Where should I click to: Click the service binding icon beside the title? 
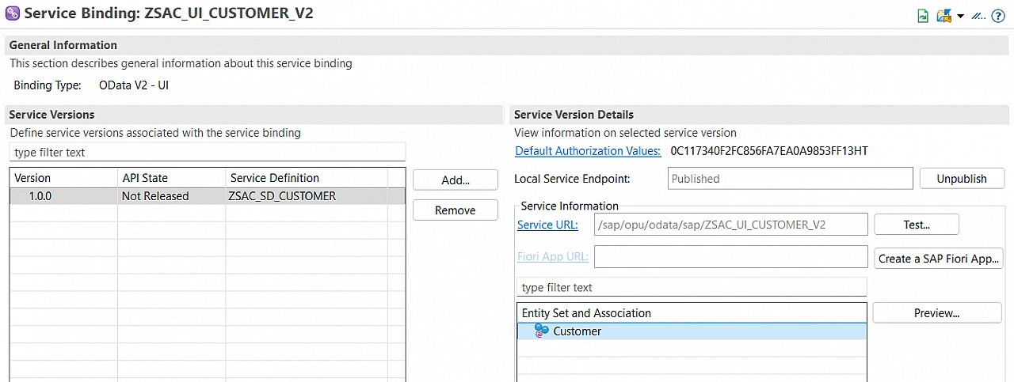tap(13, 13)
